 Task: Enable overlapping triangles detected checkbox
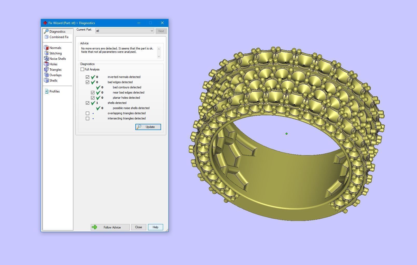pyautogui.click(x=88, y=113)
